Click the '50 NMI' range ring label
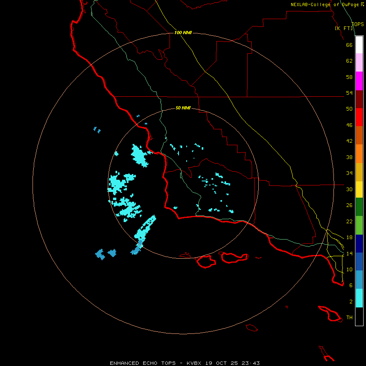The image size is (366, 366). pos(183,108)
